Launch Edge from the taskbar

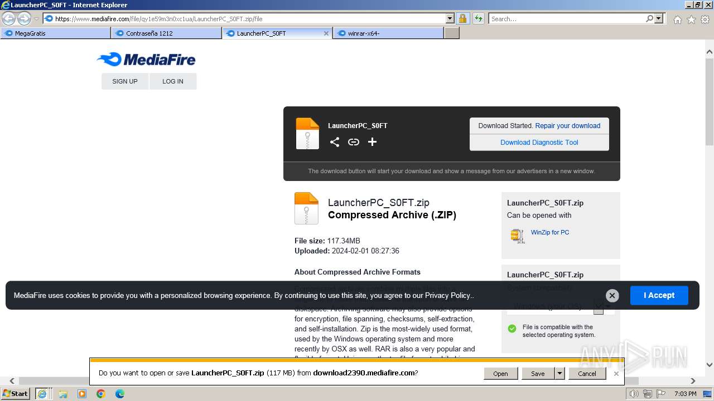point(120,394)
